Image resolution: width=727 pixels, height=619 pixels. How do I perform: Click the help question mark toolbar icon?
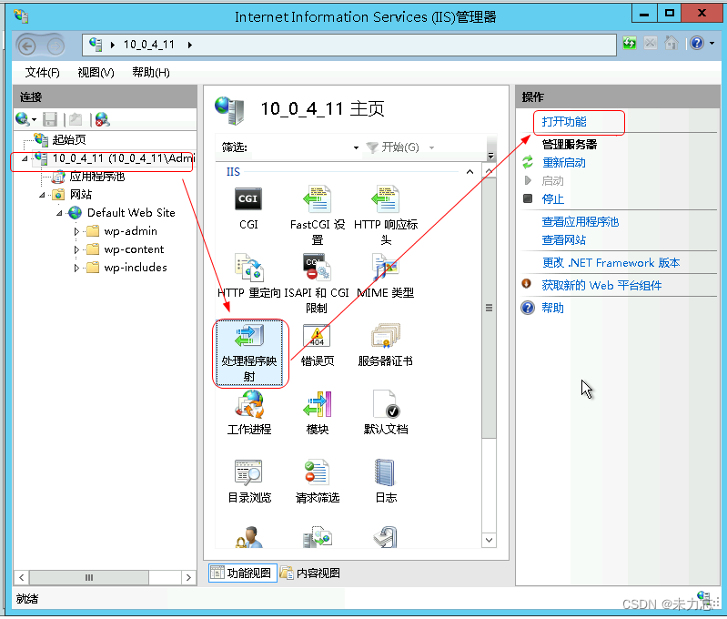(697, 43)
